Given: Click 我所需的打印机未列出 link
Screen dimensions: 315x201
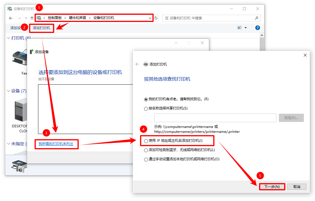Looking at the screenshot, I should coord(56,144).
